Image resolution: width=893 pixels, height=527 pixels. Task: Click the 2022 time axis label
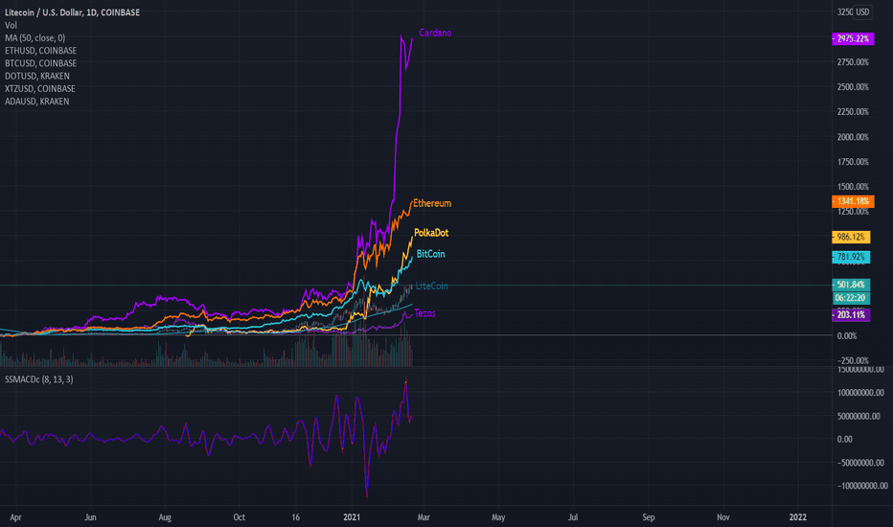coord(797,517)
